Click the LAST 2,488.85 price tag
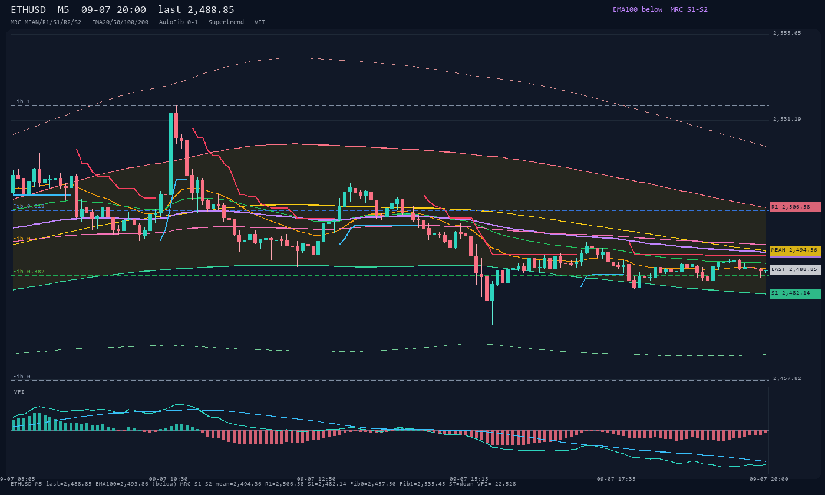The width and height of the screenshot is (825, 495). [795, 270]
